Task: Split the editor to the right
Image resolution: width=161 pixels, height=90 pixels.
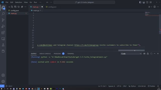Action: coord(154,7)
